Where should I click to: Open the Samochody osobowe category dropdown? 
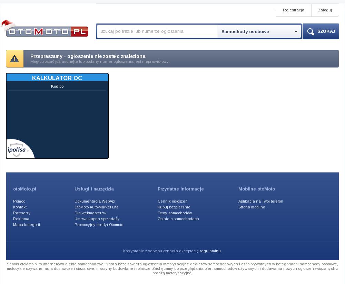pos(259,31)
